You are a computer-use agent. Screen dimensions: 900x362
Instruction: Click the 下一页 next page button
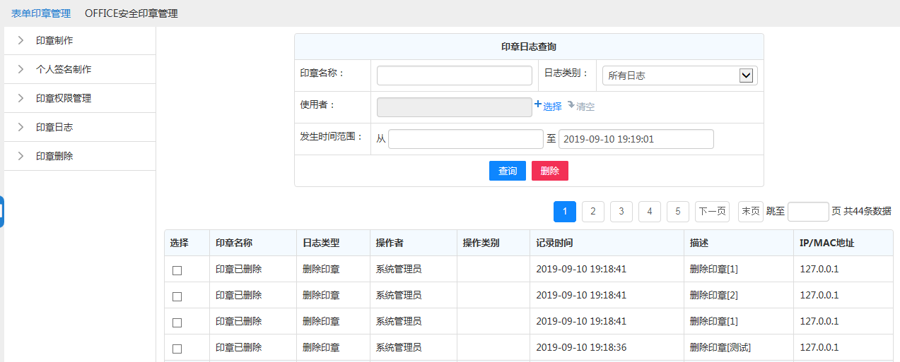tap(712, 211)
